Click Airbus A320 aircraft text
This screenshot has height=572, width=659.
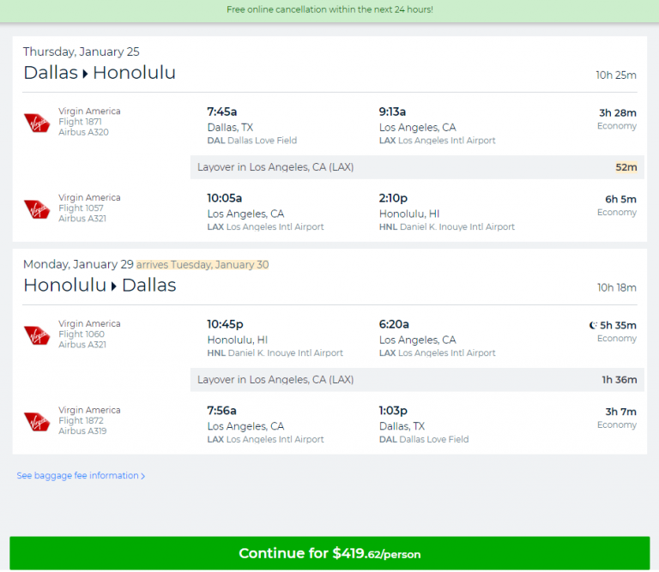point(83,132)
